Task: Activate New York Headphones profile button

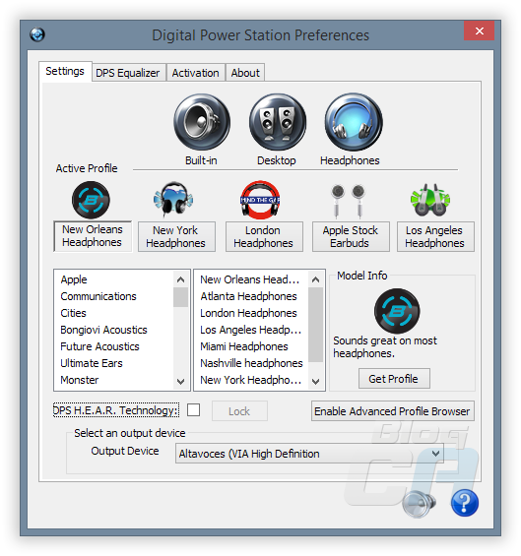Action: pyautogui.click(x=176, y=236)
